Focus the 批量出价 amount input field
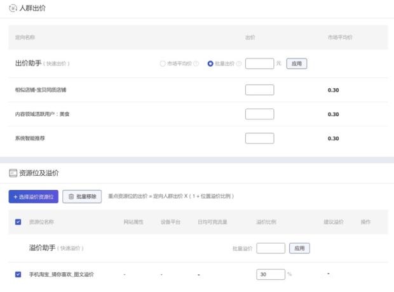Image resolution: width=394 pixels, height=292 pixels. [x=259, y=63]
